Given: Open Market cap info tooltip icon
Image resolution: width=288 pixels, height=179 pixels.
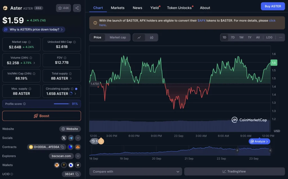Looking at the screenshot, I should pos(29,42).
